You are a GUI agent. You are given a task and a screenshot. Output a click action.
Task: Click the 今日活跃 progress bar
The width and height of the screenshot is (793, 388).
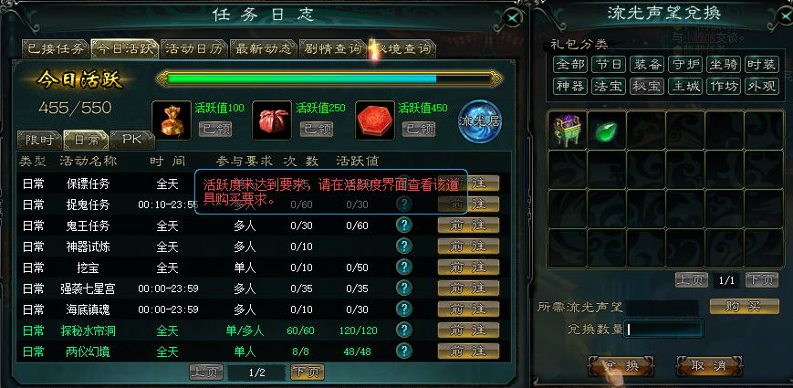329,79
